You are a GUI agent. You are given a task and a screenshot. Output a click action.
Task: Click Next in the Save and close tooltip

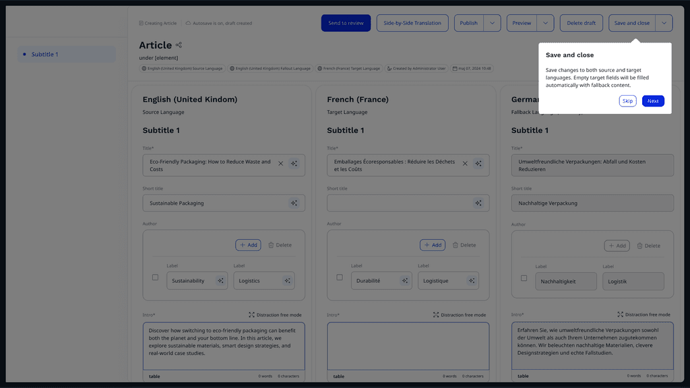tap(653, 101)
